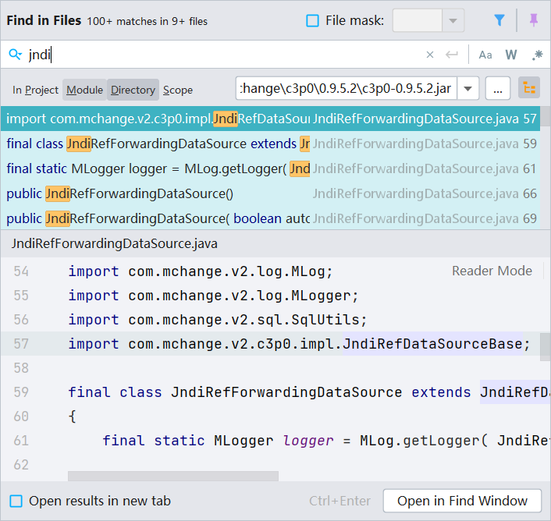Toggle the directory tree recursive icon
The image size is (551, 521).
coord(529,89)
